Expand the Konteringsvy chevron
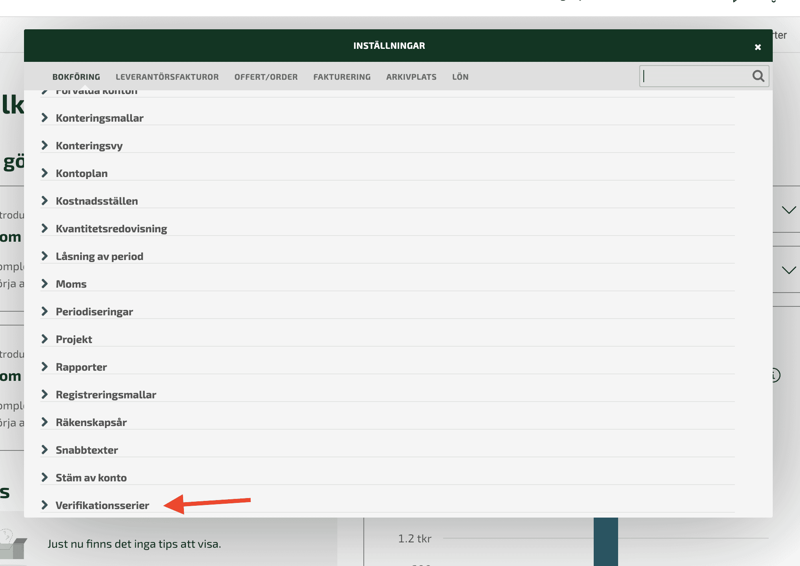800x566 pixels. point(45,146)
